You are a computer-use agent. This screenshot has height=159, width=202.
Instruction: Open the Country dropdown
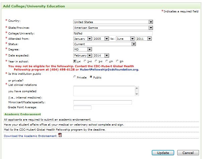pos(113,22)
